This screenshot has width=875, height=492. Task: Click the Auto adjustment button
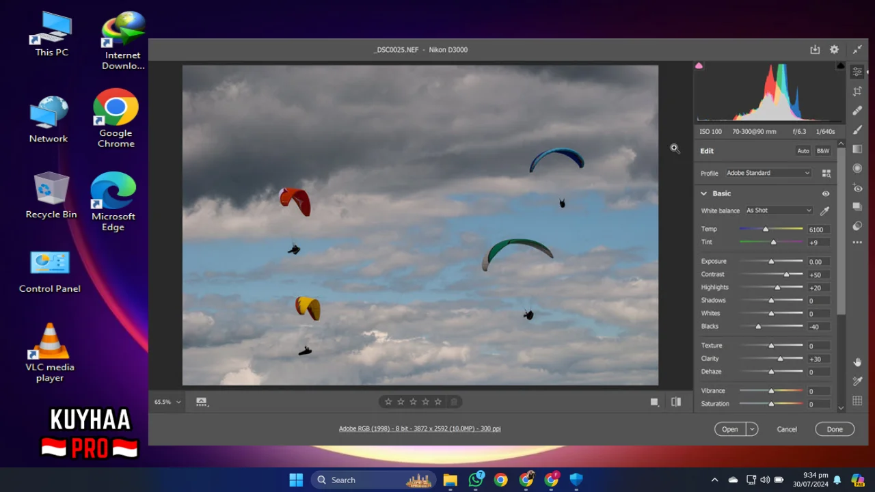point(803,151)
